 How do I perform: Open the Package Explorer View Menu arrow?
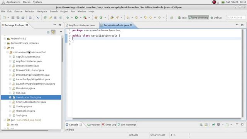pos(61,32)
